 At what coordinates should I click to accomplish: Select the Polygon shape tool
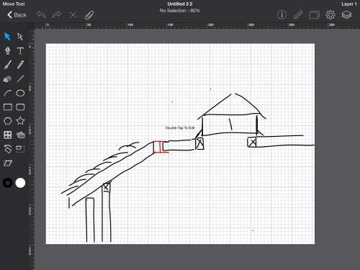coord(8,121)
